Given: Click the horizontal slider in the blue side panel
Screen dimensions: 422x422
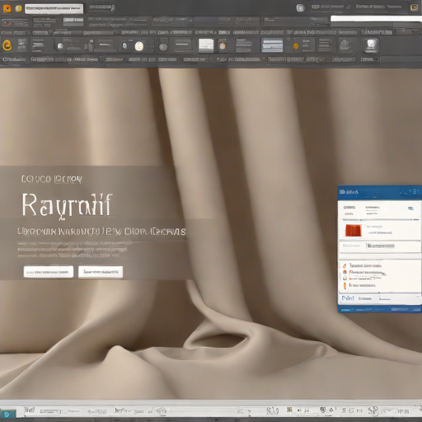Looking at the screenshot, I should coord(381,220).
